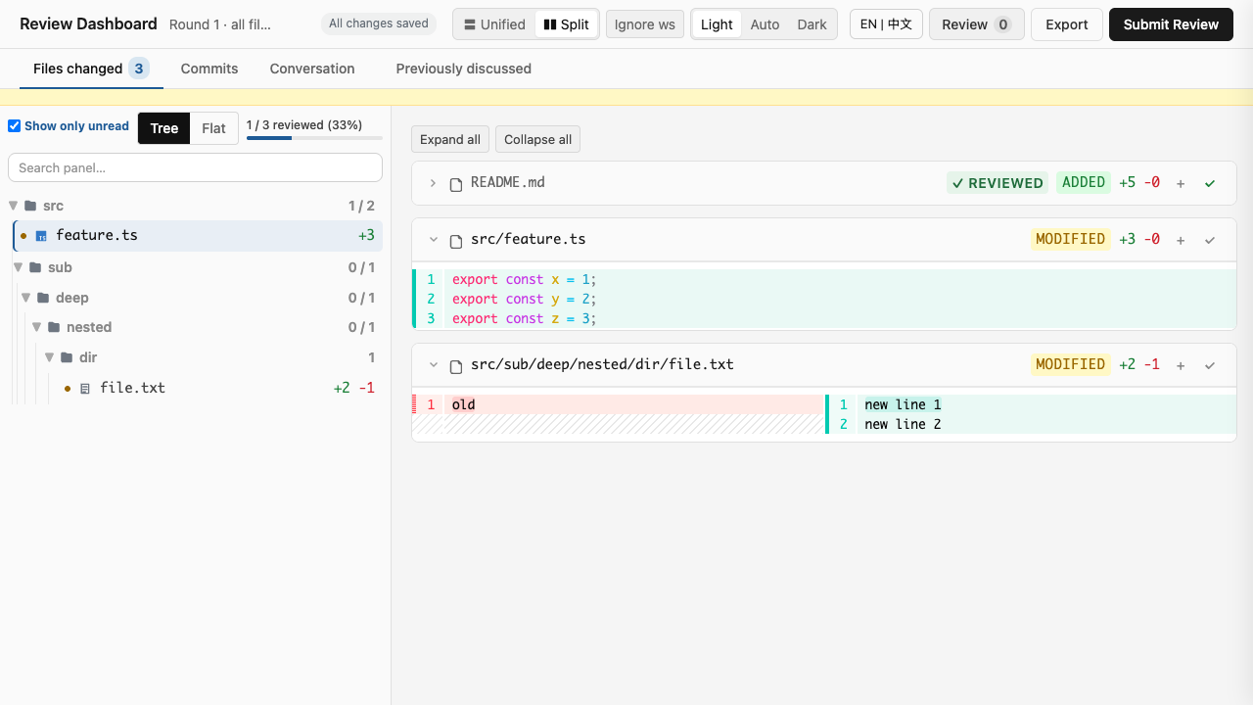The height and width of the screenshot is (705, 1253).
Task: Select the Auto theme
Action: click(765, 24)
